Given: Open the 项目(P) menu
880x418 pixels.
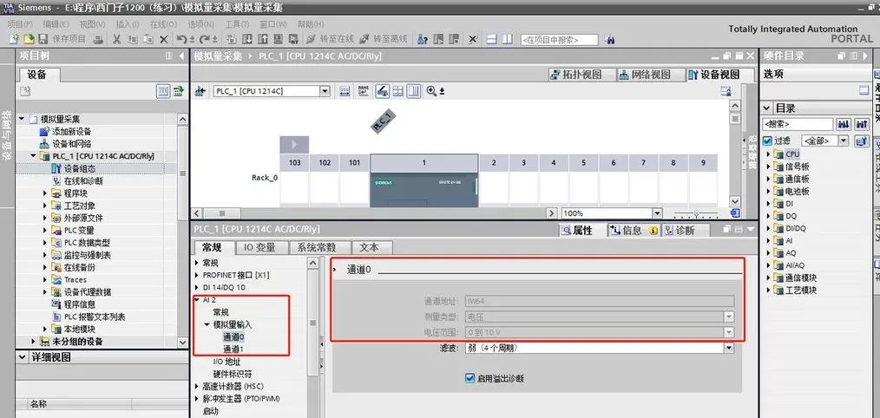Looking at the screenshot, I should pos(20,24).
